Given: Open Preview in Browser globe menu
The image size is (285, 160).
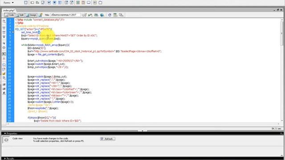Looking at the screenshot, I should point(102,15).
